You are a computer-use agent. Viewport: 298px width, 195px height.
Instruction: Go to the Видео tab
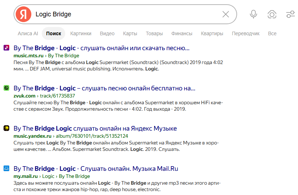tap(107, 33)
